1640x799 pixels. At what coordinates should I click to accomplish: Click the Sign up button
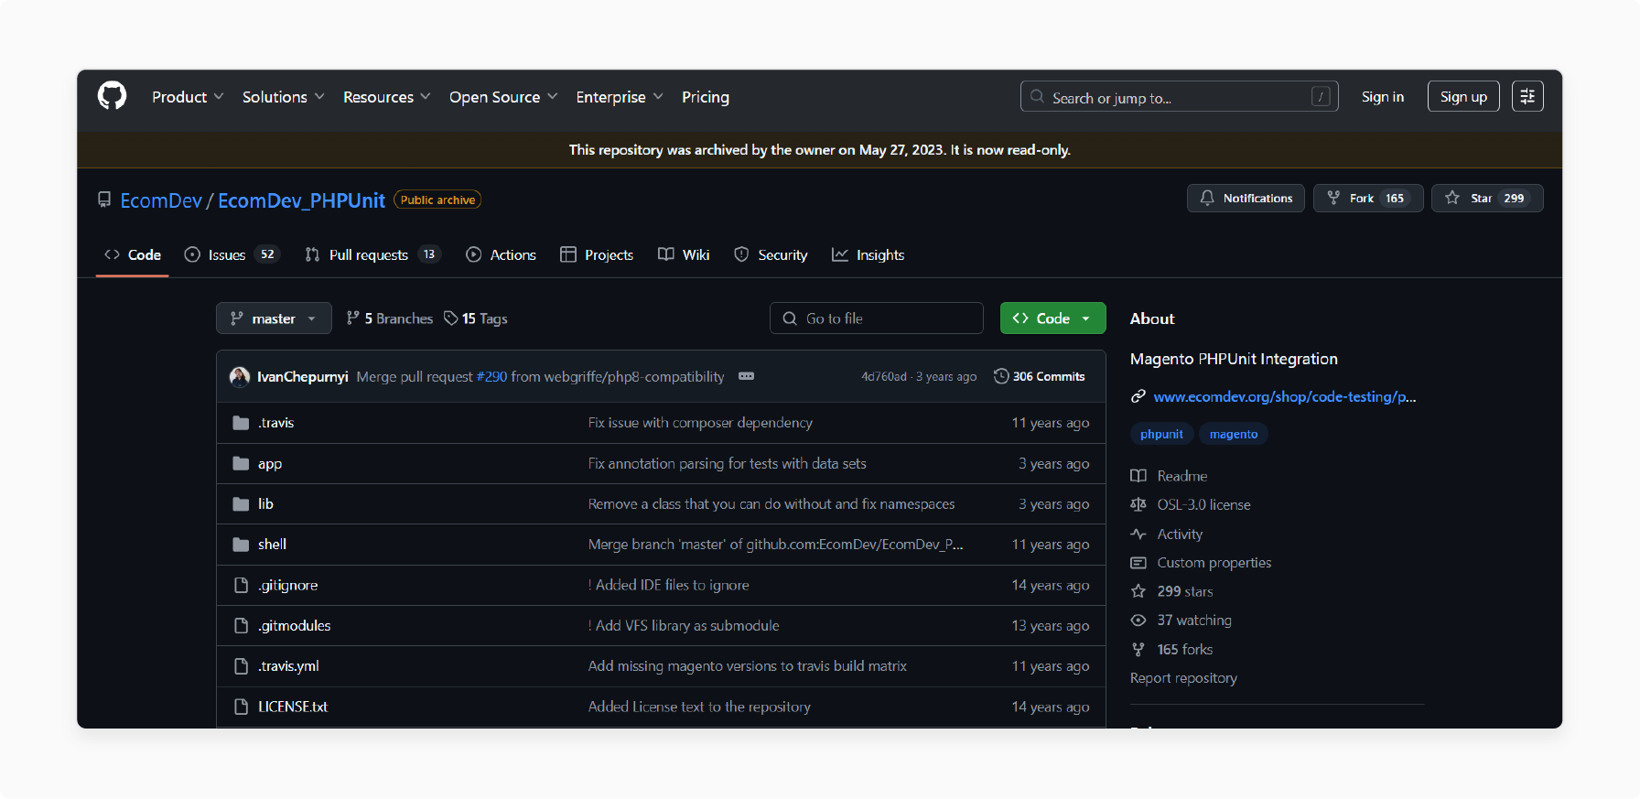pos(1463,96)
